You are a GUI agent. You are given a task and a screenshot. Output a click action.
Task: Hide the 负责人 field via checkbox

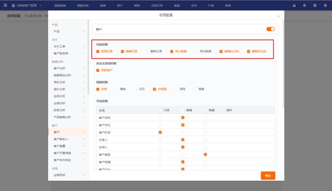click(205, 140)
